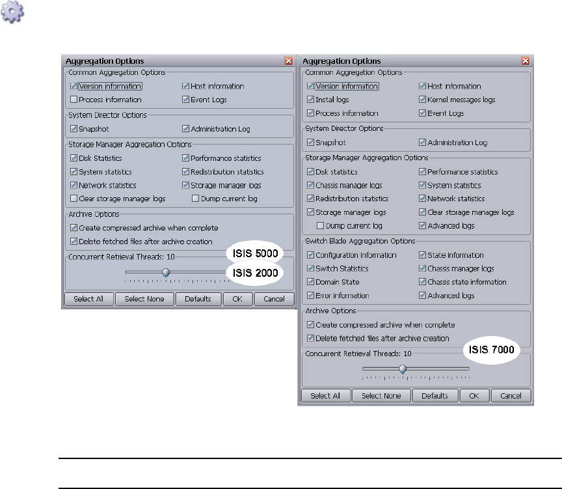Viewport: 562px width, 489px height.
Task: Click Select All in left dialog
Action: pyautogui.click(x=89, y=299)
